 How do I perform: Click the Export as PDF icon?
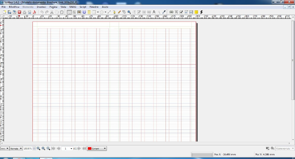(34, 12)
